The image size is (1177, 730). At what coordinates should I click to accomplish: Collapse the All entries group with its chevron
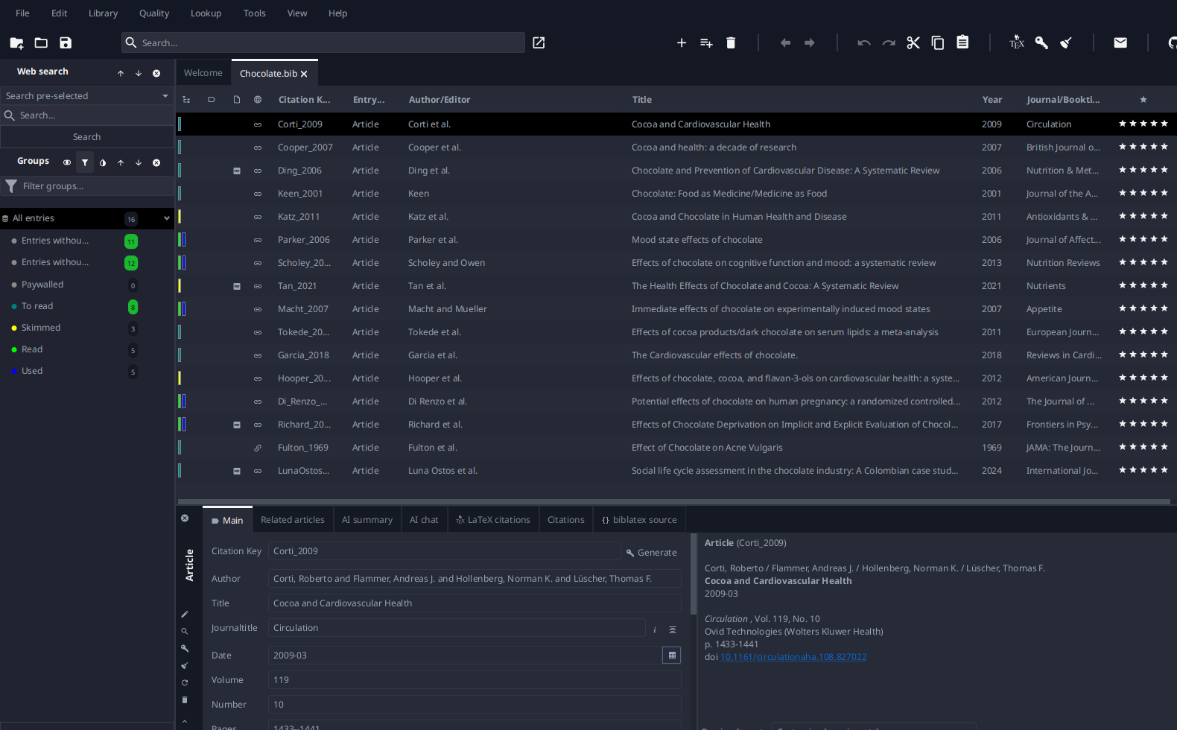point(166,218)
